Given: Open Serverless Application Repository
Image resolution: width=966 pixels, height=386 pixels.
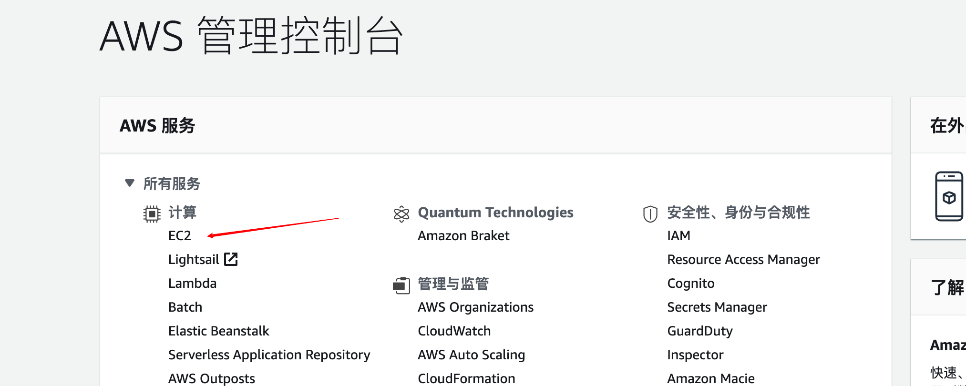Looking at the screenshot, I should pyautogui.click(x=269, y=355).
